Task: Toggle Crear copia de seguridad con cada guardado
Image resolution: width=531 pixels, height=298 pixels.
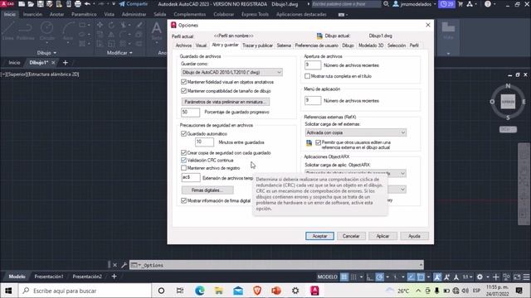Action: [184, 152]
